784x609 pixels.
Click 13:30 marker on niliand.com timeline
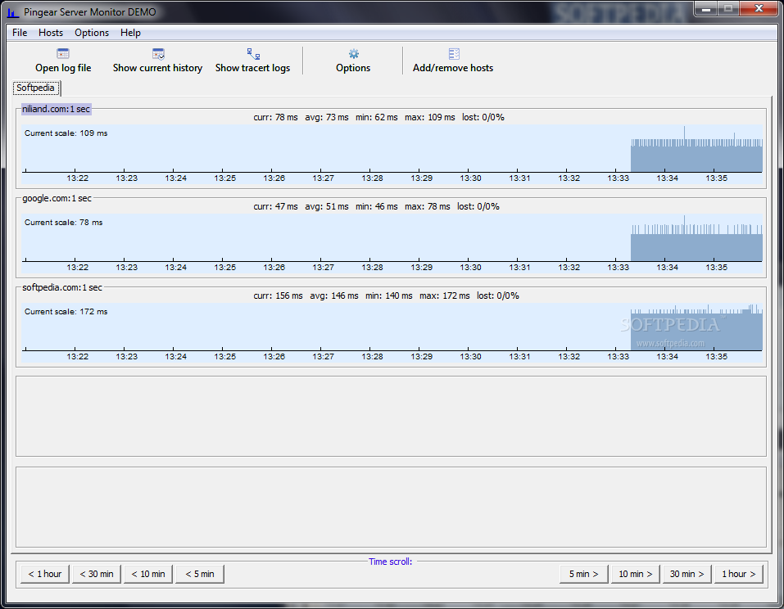coord(470,178)
